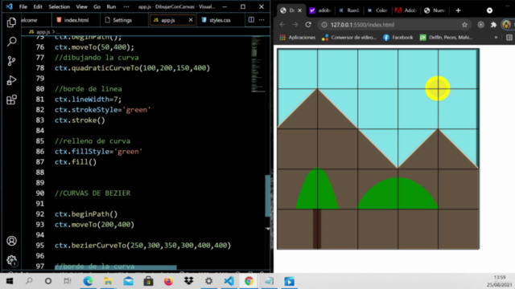The width and height of the screenshot is (515, 289).
Task: Open Dropbox from taskbar
Action: tap(189, 281)
